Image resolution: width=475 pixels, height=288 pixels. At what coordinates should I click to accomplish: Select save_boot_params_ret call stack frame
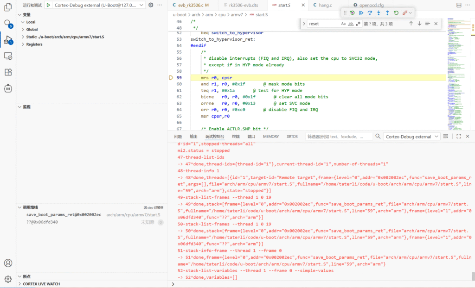click(64, 215)
